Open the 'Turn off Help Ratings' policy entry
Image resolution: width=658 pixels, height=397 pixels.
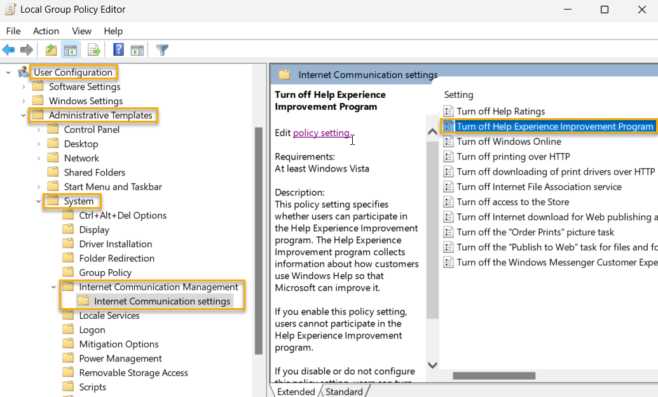pyautogui.click(x=502, y=111)
